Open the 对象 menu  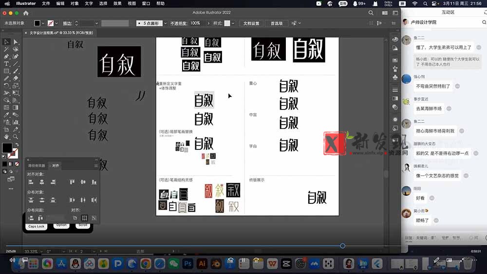point(75,3)
